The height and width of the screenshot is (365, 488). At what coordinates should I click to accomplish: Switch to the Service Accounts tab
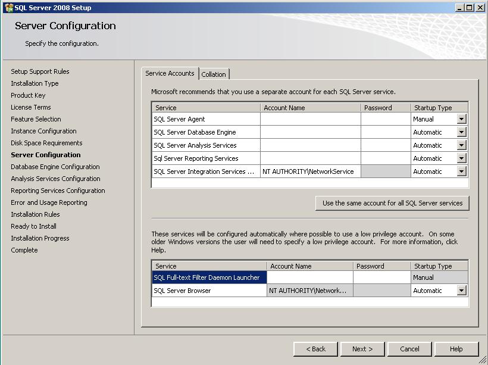170,73
